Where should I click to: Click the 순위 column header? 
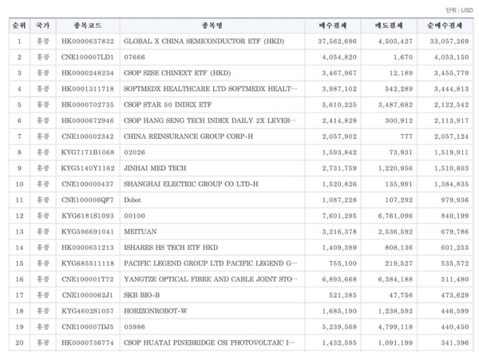click(x=19, y=26)
